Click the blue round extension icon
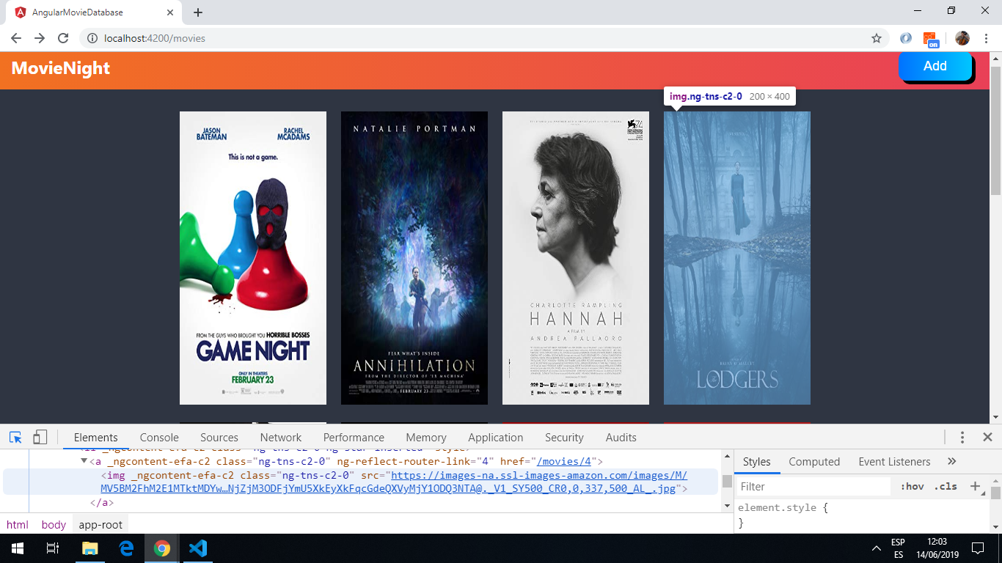The height and width of the screenshot is (563, 1002). click(x=906, y=38)
